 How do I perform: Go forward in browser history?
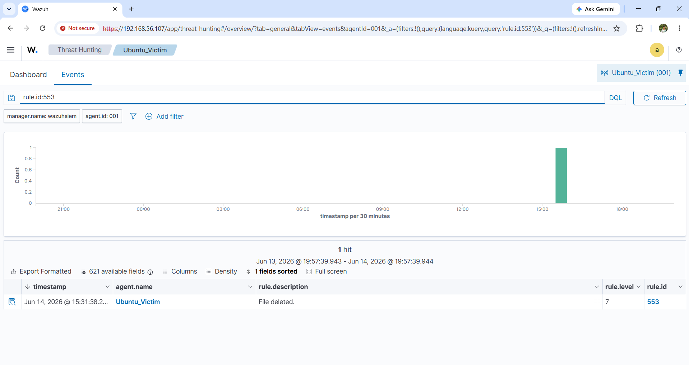[x=26, y=28]
